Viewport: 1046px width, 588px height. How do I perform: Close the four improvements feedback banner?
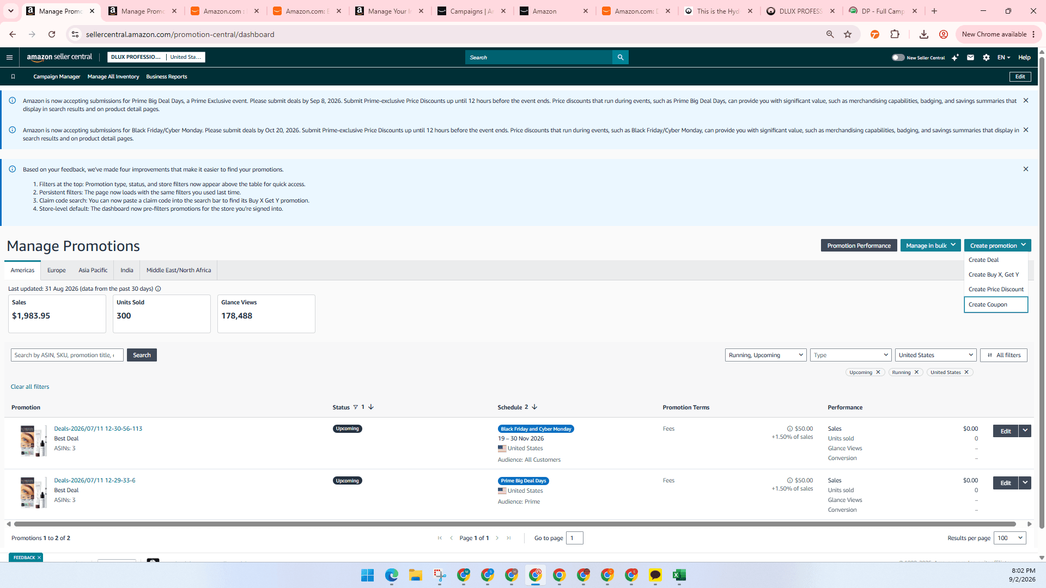tap(1026, 169)
